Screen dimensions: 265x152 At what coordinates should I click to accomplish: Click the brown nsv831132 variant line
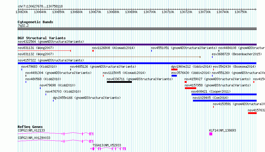[109, 57]
